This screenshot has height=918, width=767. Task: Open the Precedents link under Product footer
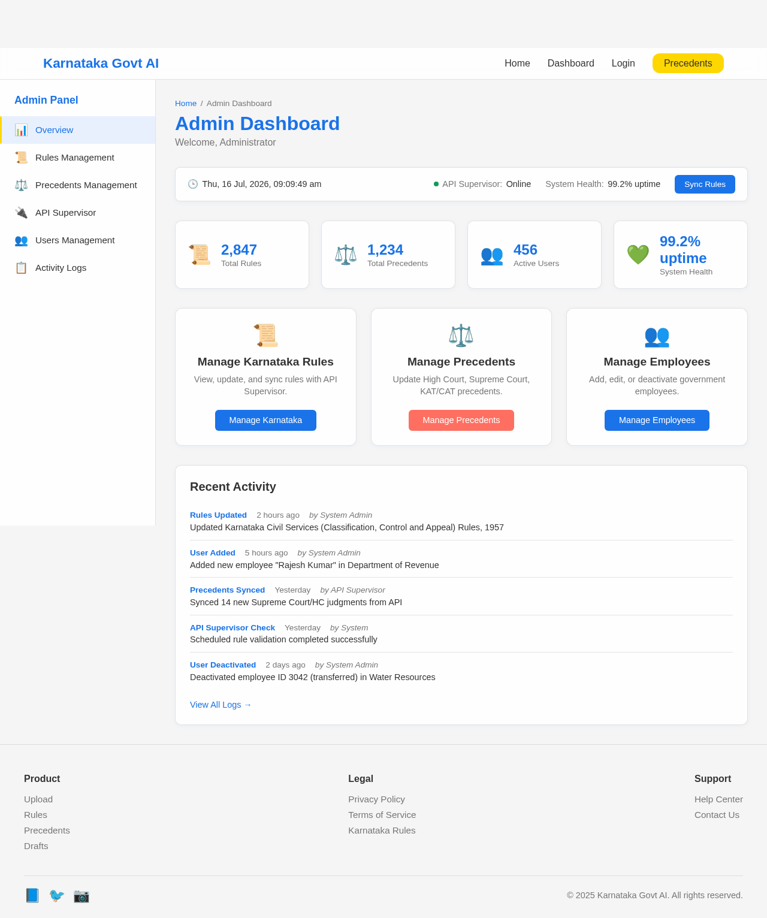coord(47,831)
